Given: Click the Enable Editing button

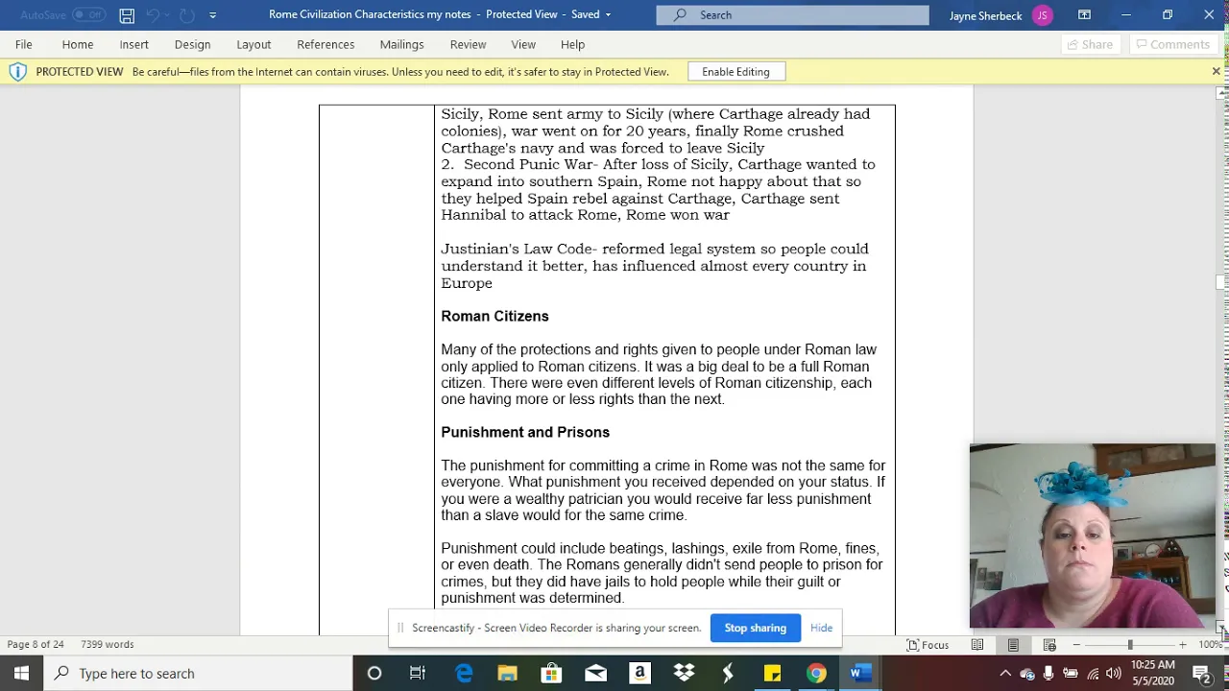Looking at the screenshot, I should coord(735,72).
